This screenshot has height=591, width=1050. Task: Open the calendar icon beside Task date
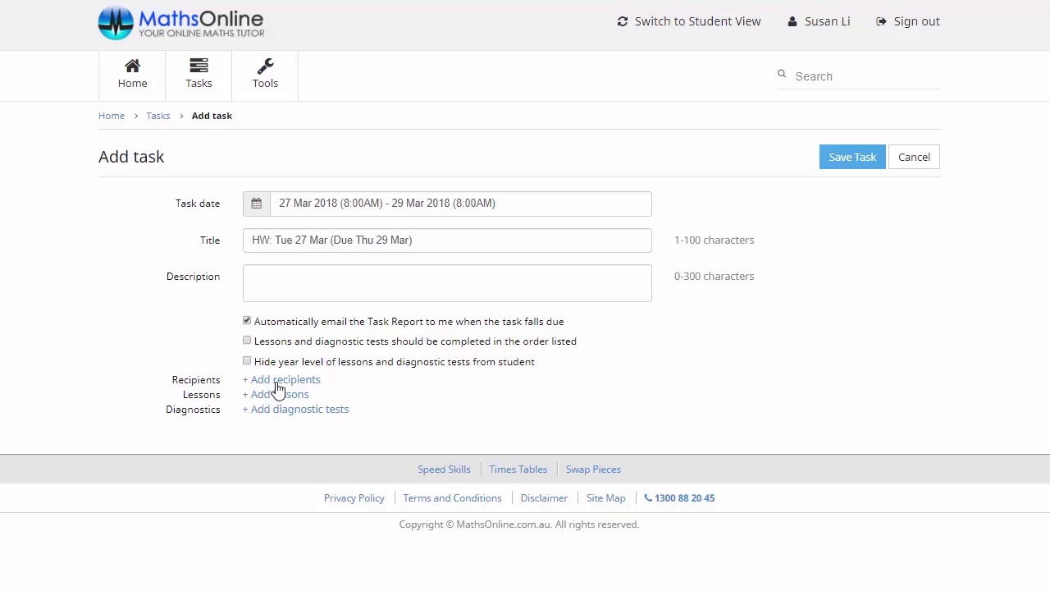pos(256,204)
